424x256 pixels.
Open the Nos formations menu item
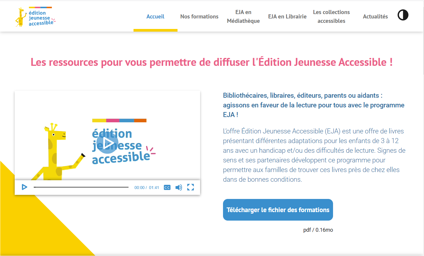tap(199, 17)
